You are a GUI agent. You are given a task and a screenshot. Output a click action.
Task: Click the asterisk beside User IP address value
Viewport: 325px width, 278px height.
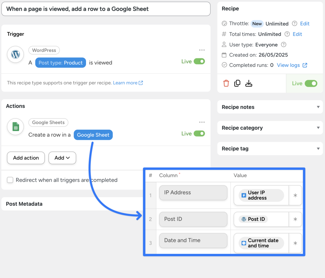click(295, 196)
